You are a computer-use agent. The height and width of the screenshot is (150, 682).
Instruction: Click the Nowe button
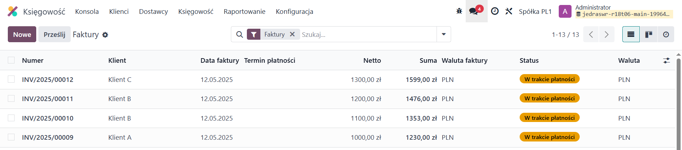(22, 34)
